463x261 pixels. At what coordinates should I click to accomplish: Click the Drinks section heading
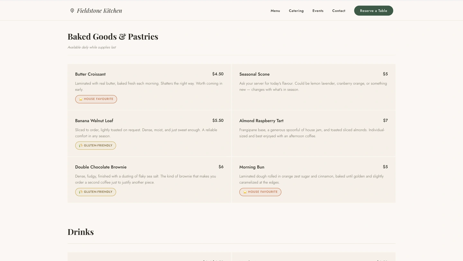tap(80, 232)
